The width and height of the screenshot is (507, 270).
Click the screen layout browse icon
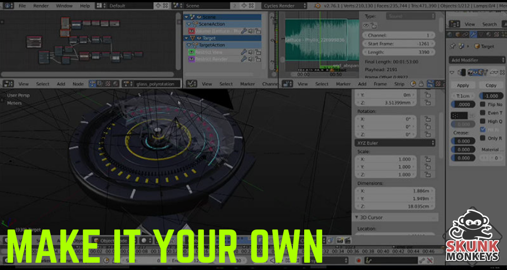point(101,6)
